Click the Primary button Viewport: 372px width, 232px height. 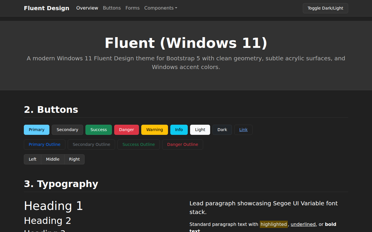coord(37,130)
